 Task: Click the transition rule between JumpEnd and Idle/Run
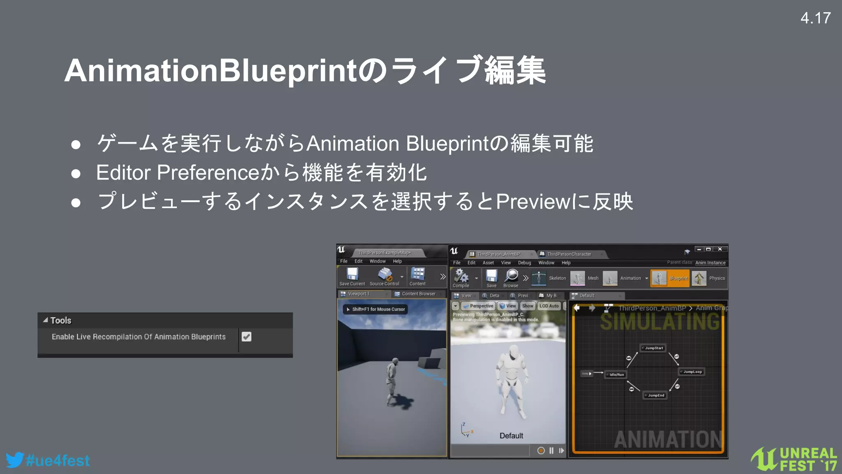click(x=631, y=389)
